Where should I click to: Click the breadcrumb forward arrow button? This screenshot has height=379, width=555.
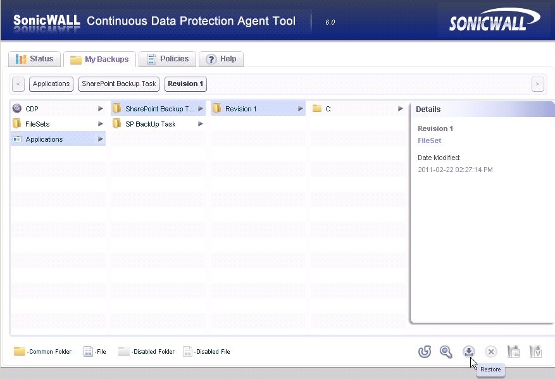[x=538, y=84]
